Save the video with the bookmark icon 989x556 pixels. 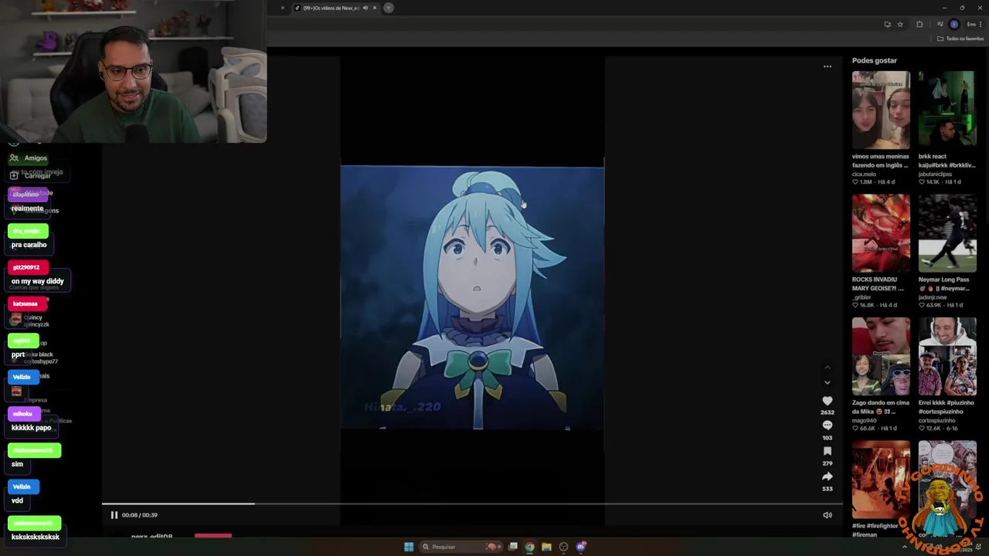[x=827, y=451]
